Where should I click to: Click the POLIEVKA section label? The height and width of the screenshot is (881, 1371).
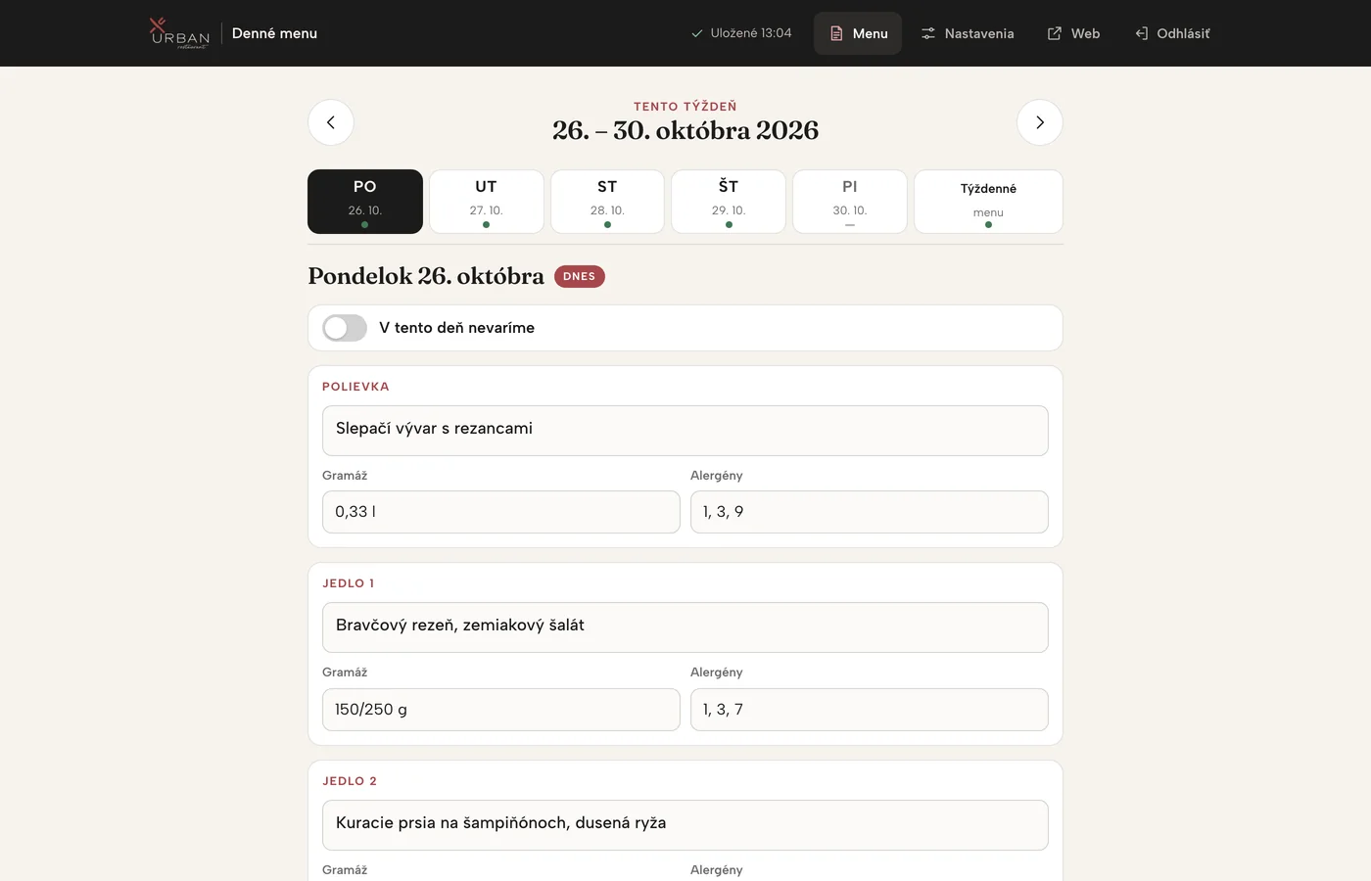point(355,387)
